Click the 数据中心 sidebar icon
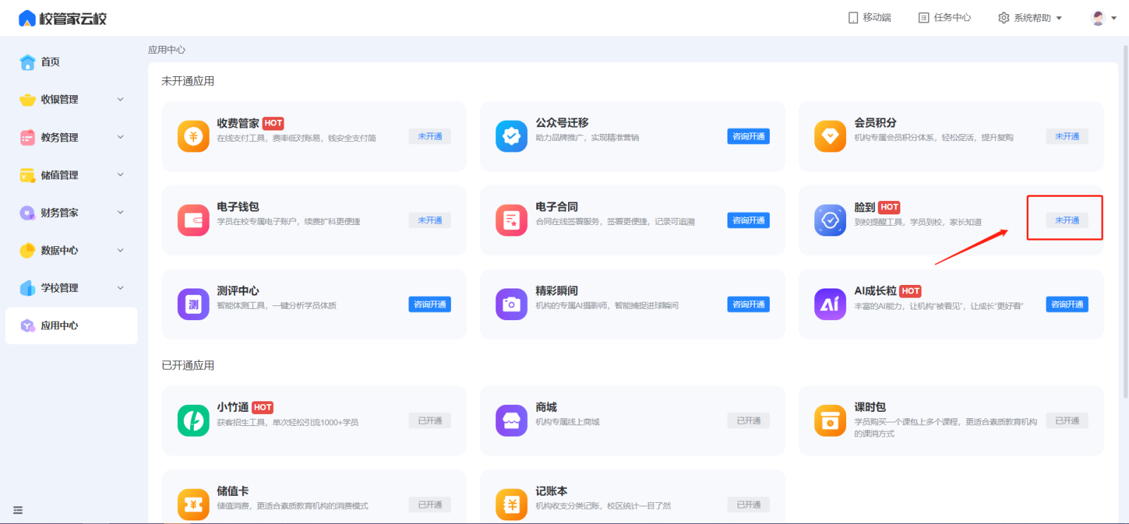 [x=28, y=250]
